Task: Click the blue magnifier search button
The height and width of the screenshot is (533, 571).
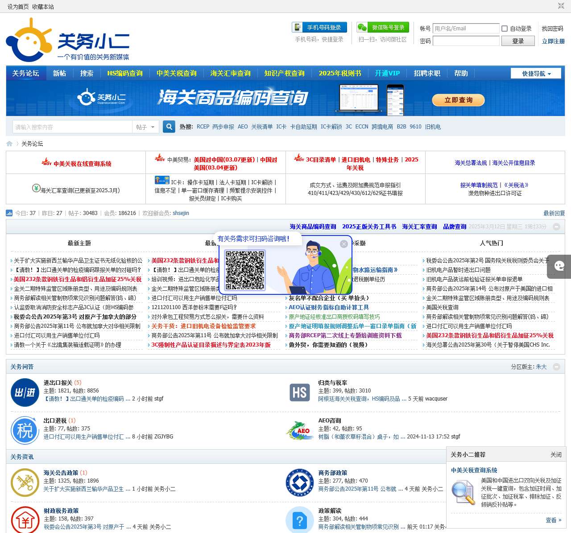Action: pos(169,127)
